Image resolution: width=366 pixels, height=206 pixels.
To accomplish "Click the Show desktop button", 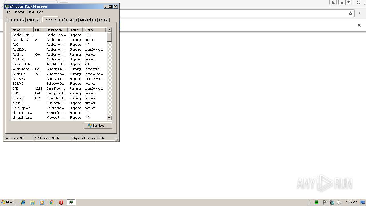I will 363,202.
